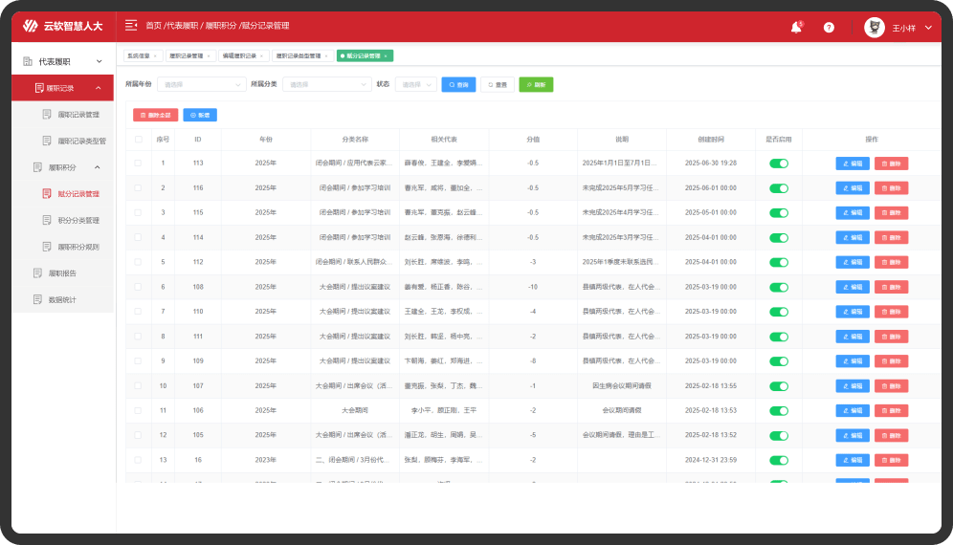Click the help question mark icon

(x=829, y=28)
